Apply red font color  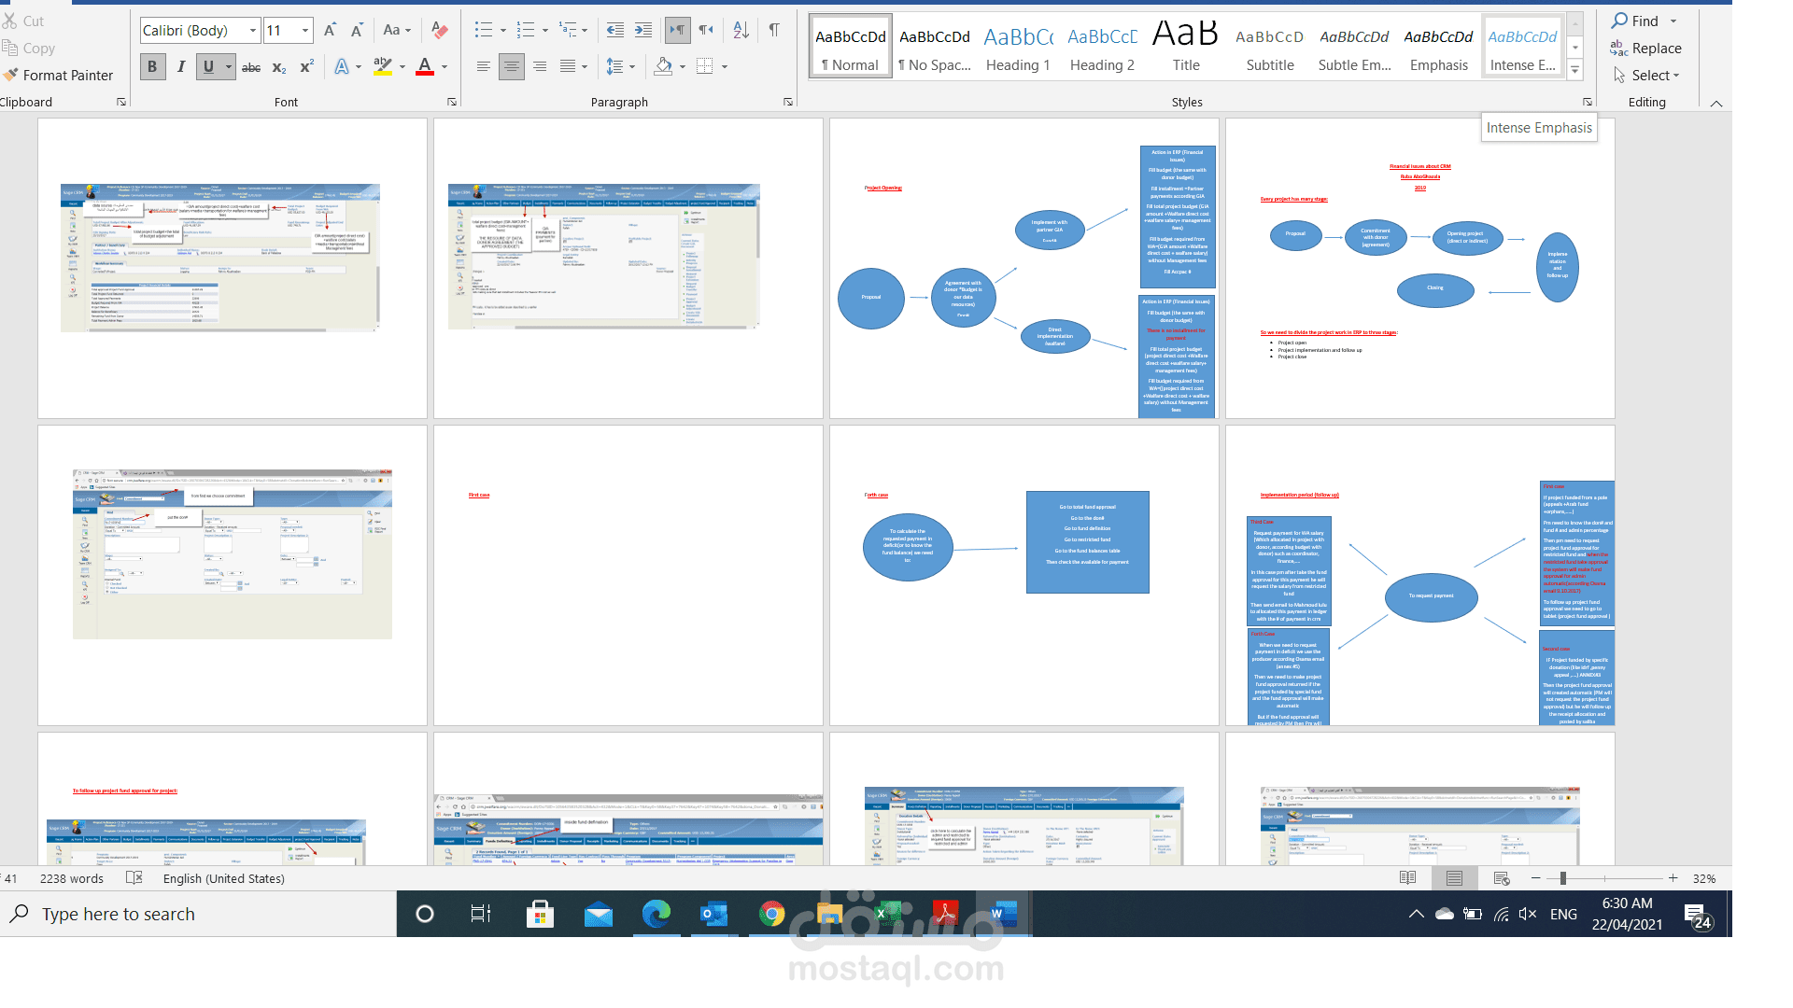(425, 67)
